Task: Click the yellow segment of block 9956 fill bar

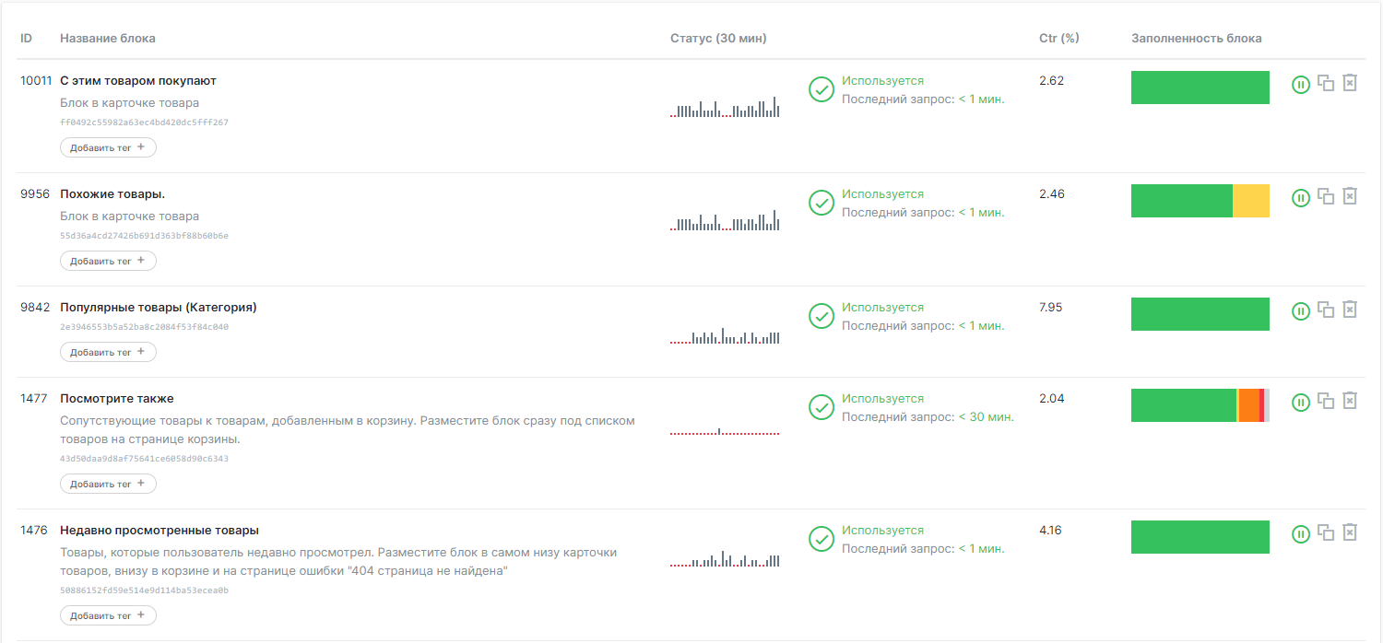Action: [x=1250, y=201]
